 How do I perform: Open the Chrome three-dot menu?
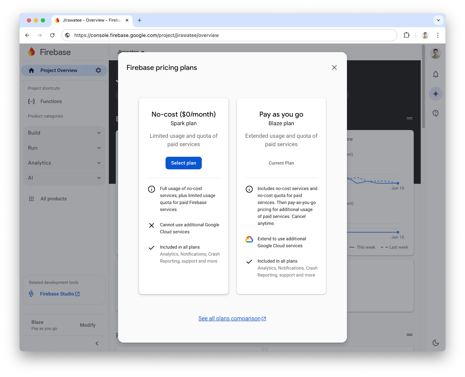438,35
